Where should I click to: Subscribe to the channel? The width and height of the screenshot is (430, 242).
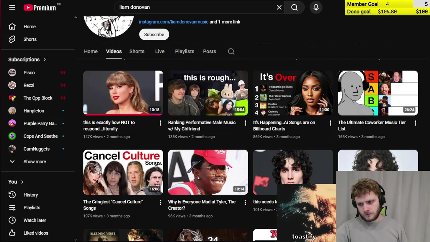coord(154,35)
